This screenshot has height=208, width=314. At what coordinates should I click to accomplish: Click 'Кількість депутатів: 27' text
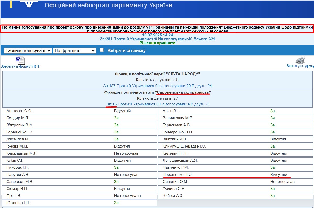[157, 98]
